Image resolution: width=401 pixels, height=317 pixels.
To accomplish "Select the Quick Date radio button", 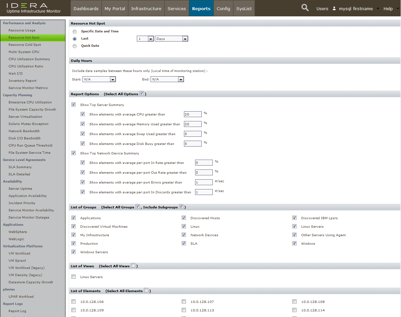I will [75, 46].
